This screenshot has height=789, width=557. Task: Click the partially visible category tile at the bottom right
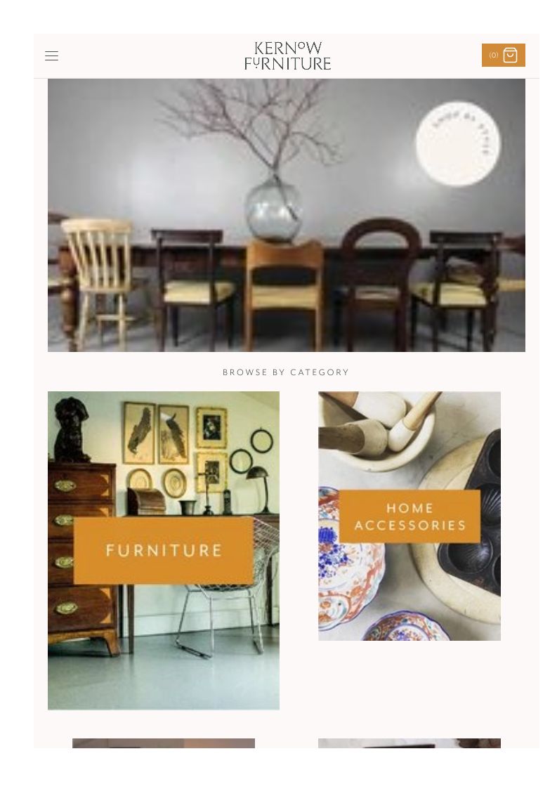409,743
